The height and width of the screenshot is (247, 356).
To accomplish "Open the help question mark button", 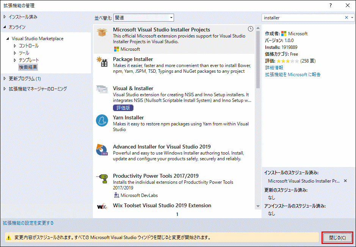I will click(x=331, y=5).
